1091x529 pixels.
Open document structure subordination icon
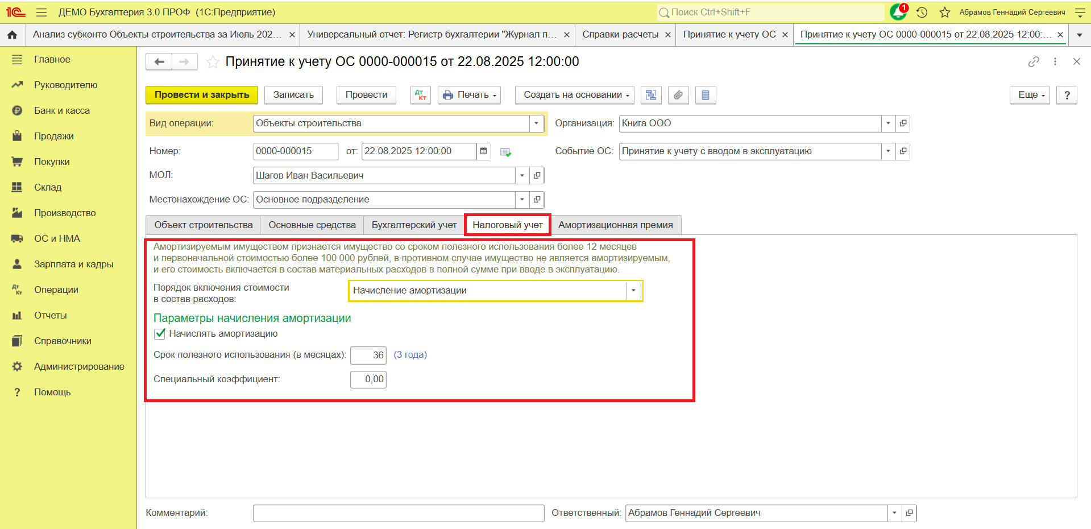coord(651,95)
